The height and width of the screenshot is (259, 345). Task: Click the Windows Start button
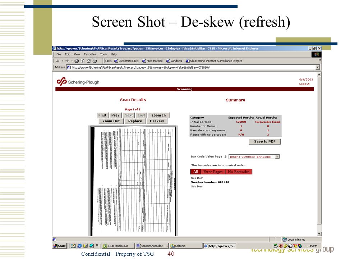[x=59, y=246]
